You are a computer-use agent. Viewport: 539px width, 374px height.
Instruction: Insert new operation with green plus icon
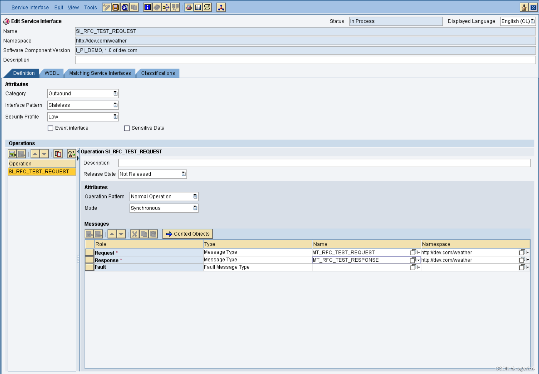pos(12,154)
